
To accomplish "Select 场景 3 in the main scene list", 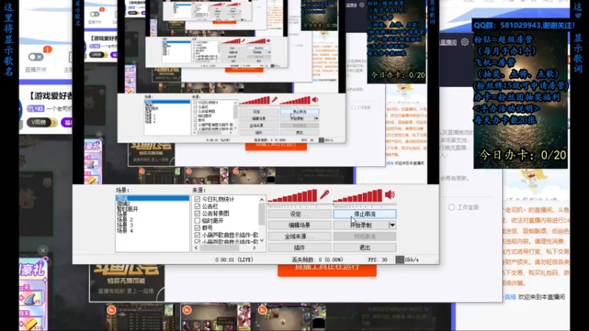I will coord(124,225).
